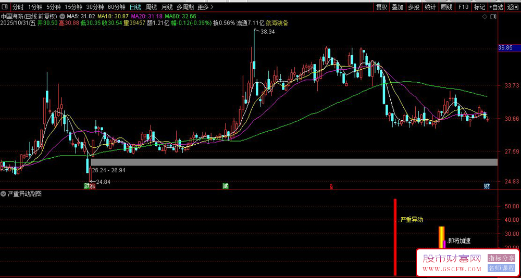Click the diamond icon above the chart

click(x=485, y=17)
